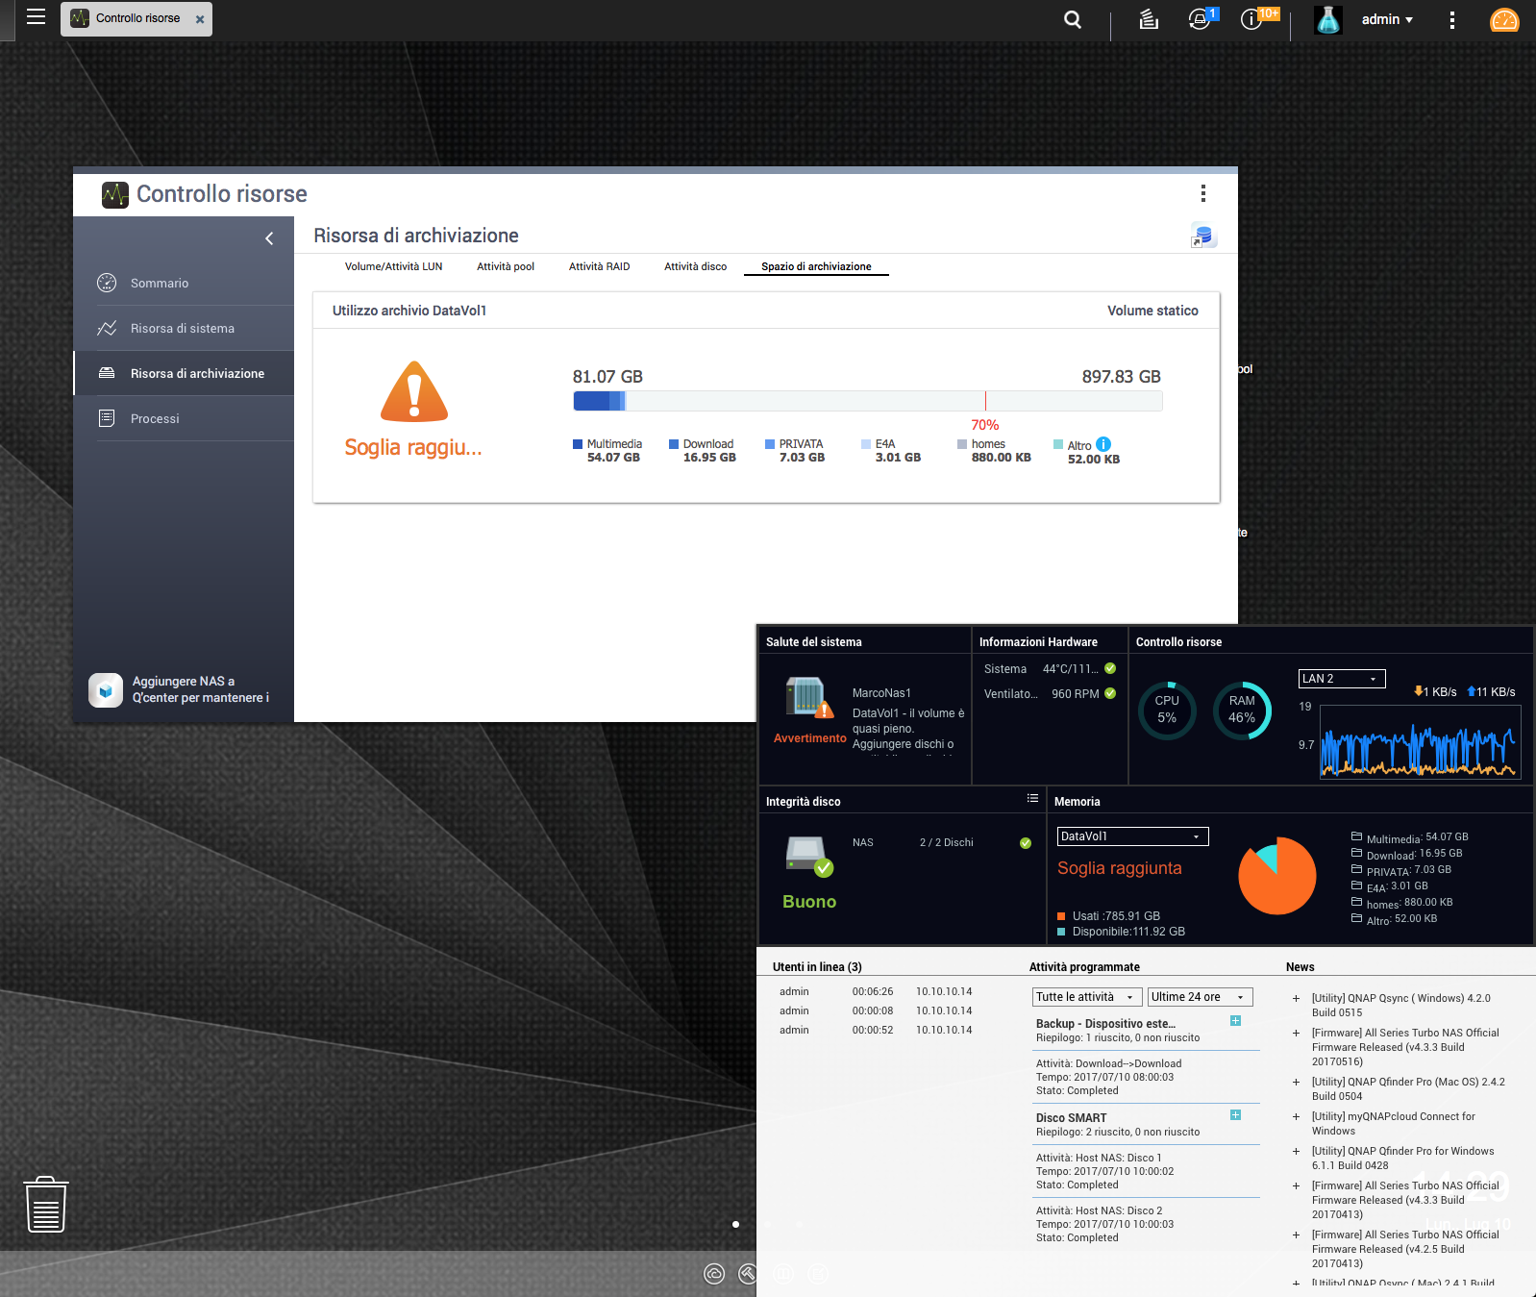Click the Altro info icon
This screenshot has width=1536, height=1297.
(1103, 444)
